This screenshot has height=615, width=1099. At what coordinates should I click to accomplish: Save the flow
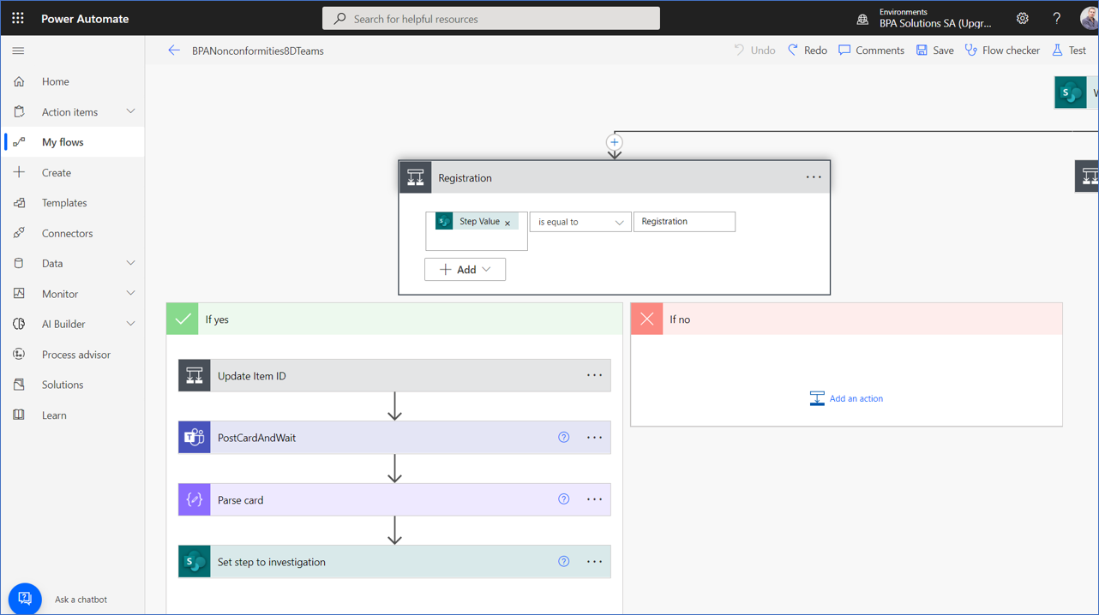pyautogui.click(x=934, y=51)
